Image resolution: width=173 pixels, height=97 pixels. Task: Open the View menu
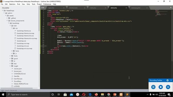(23, 4)
